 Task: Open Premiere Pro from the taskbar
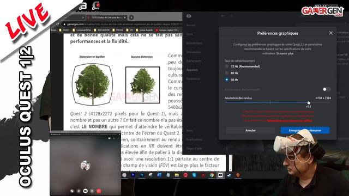(x=133, y=175)
